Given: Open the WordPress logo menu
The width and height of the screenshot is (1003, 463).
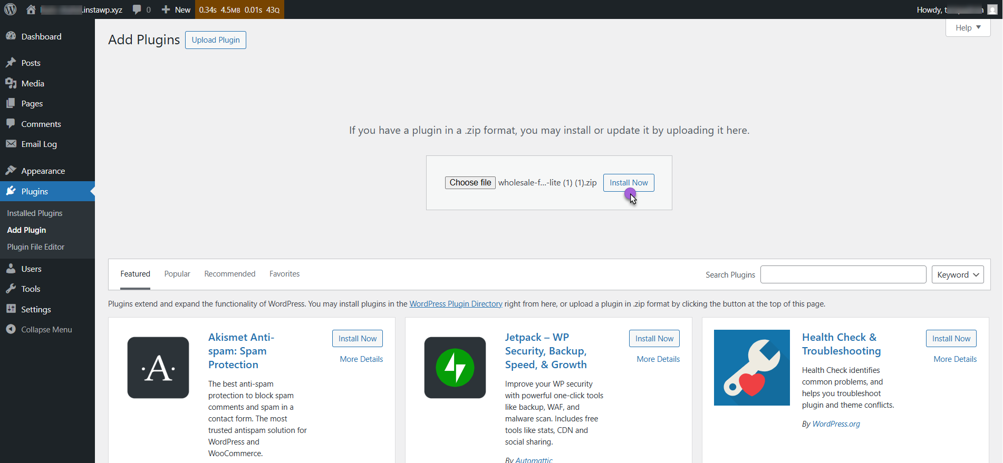Looking at the screenshot, I should tap(11, 9).
